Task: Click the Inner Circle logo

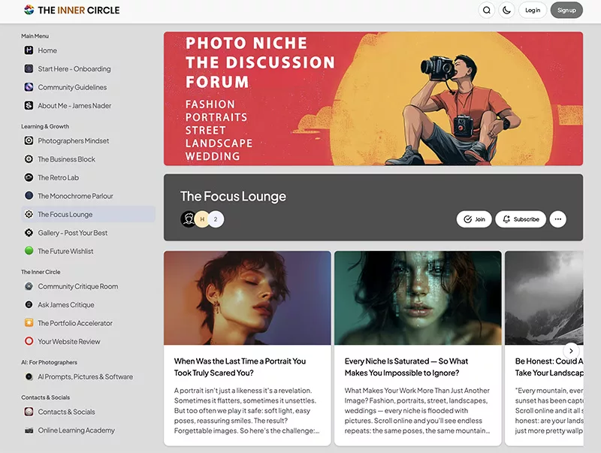Action: click(x=71, y=10)
